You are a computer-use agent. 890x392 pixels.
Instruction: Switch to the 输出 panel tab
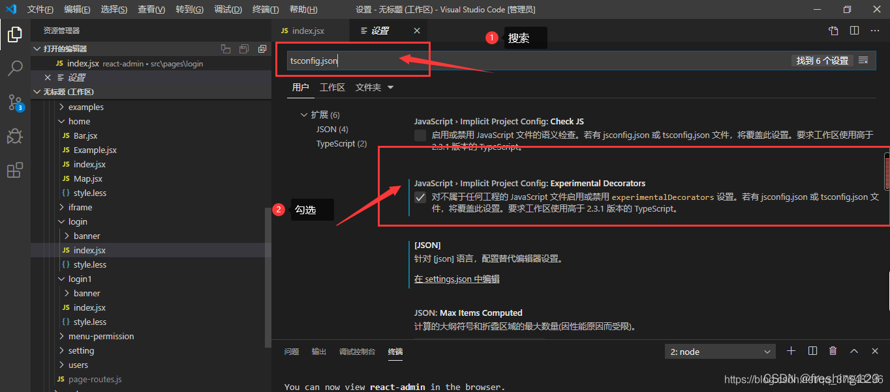[x=319, y=352]
